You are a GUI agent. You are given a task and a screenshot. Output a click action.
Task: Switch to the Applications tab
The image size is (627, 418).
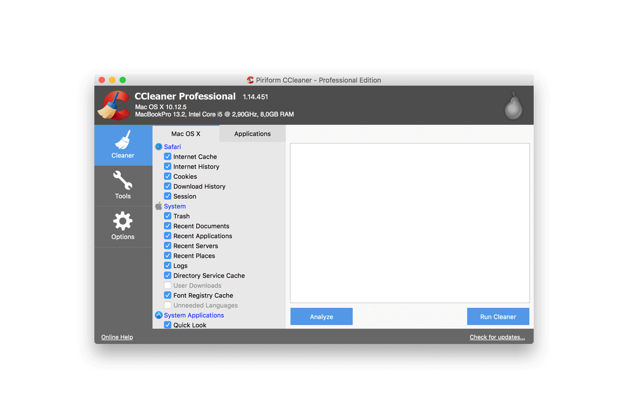[x=252, y=133]
